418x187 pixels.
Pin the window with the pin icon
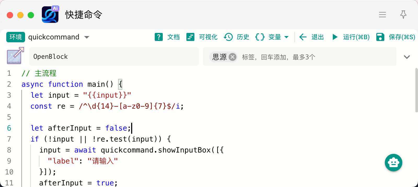(403, 15)
